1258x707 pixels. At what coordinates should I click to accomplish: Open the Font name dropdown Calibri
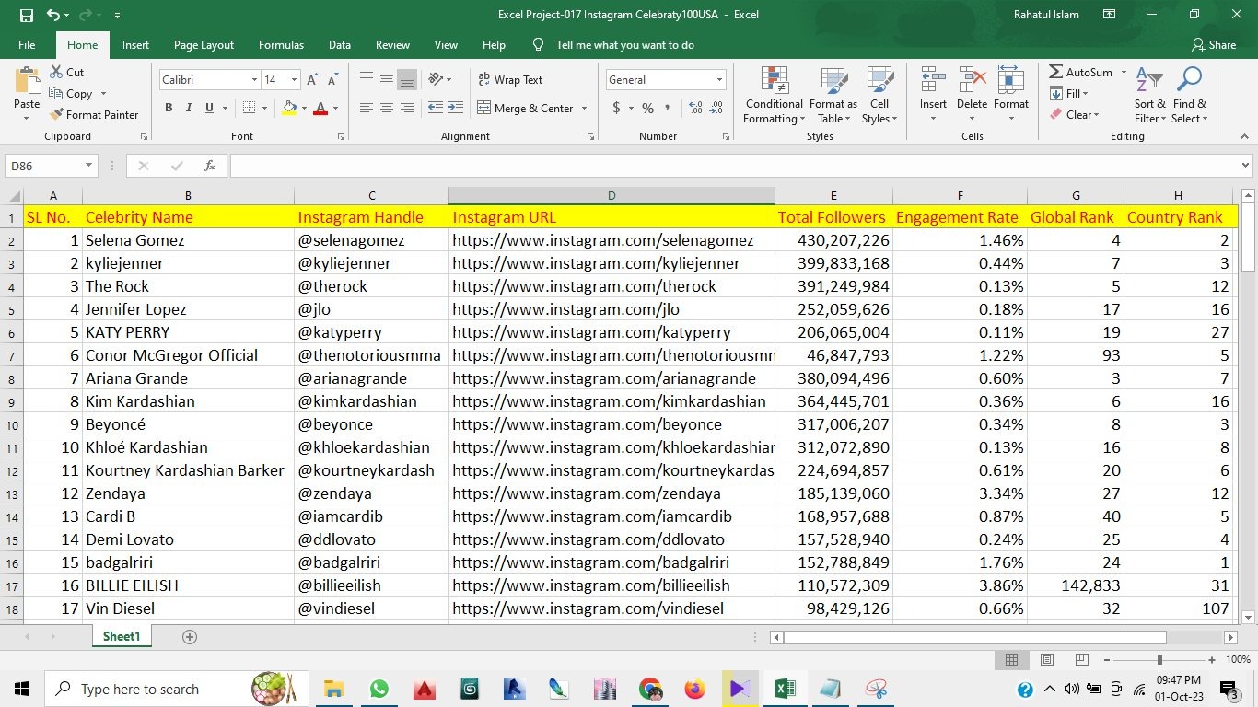254,80
